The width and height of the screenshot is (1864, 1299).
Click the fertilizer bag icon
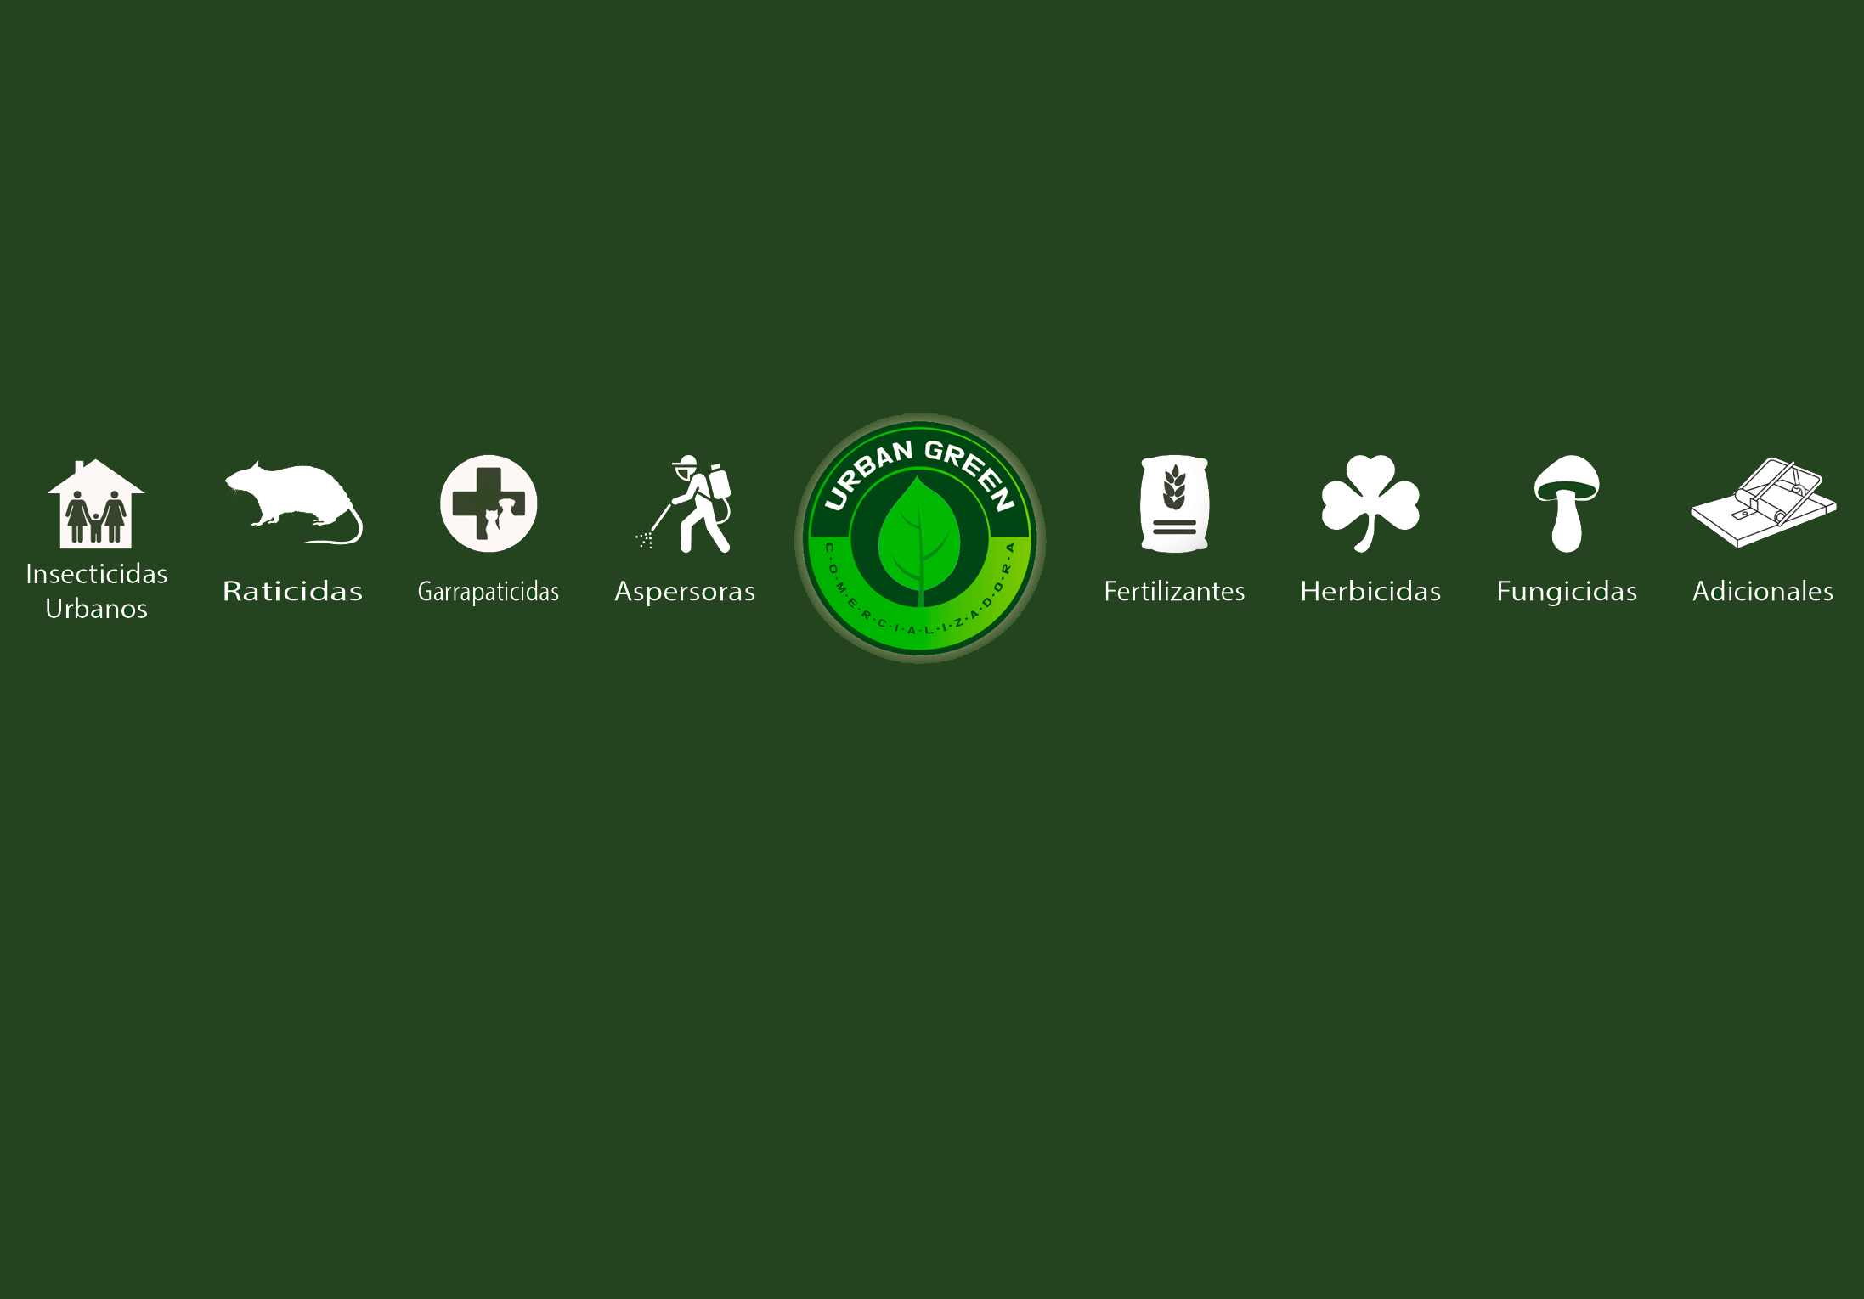point(1174,504)
